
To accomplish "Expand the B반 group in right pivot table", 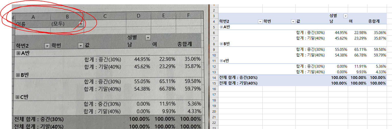I will point(221,44).
